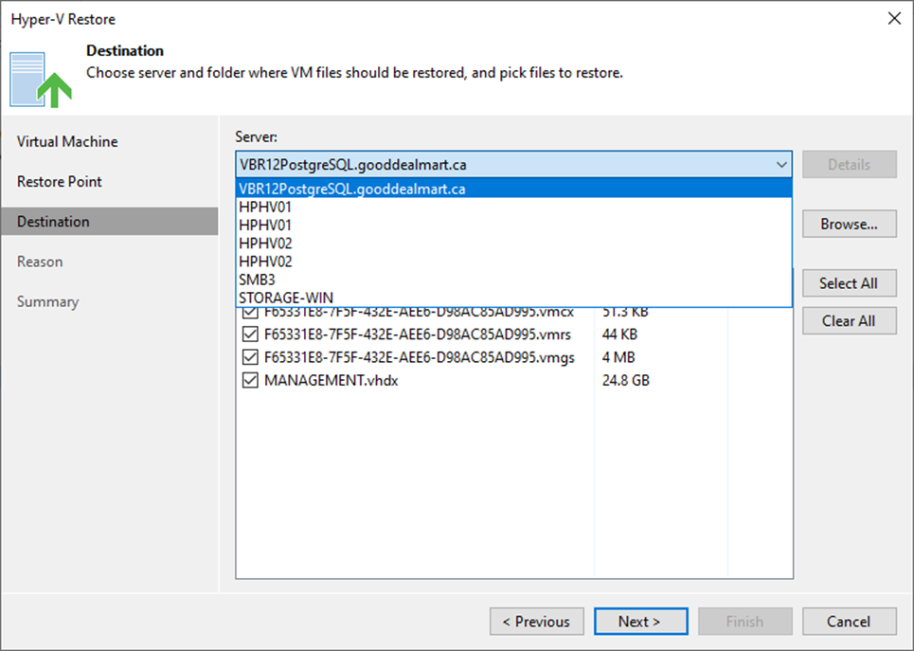This screenshot has width=914, height=651.
Task: Go to the Virtual Machine step
Action: coord(67,142)
